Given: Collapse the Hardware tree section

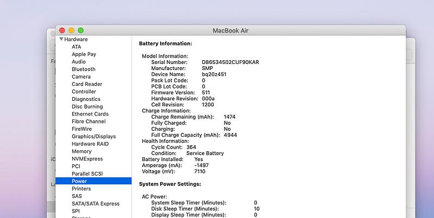Looking at the screenshot, I should [x=61, y=39].
